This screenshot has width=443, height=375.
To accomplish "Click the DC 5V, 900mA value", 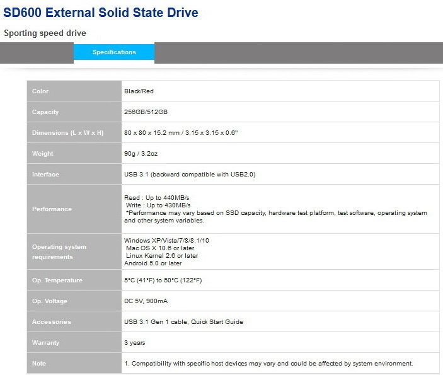I will point(146,301).
